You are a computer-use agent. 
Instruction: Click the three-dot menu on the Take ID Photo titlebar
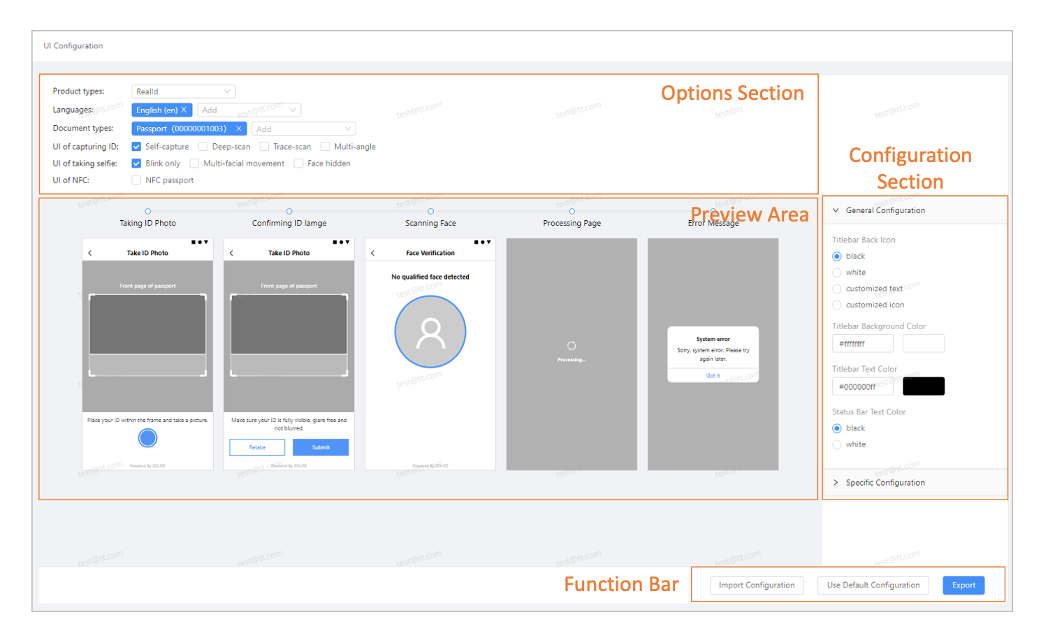199,242
